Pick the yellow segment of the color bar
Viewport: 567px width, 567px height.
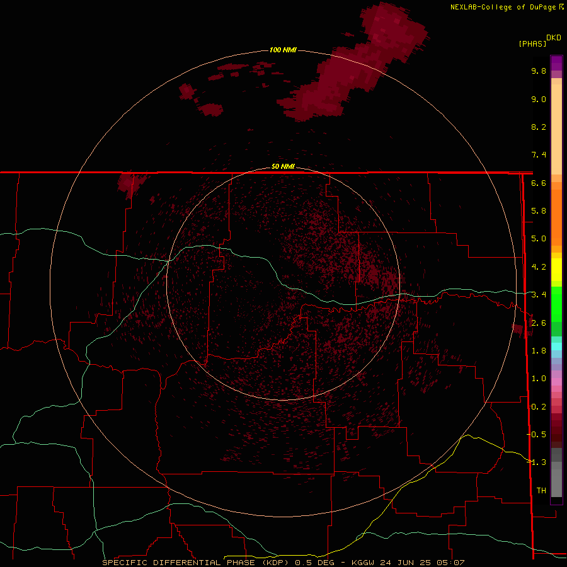556,270
